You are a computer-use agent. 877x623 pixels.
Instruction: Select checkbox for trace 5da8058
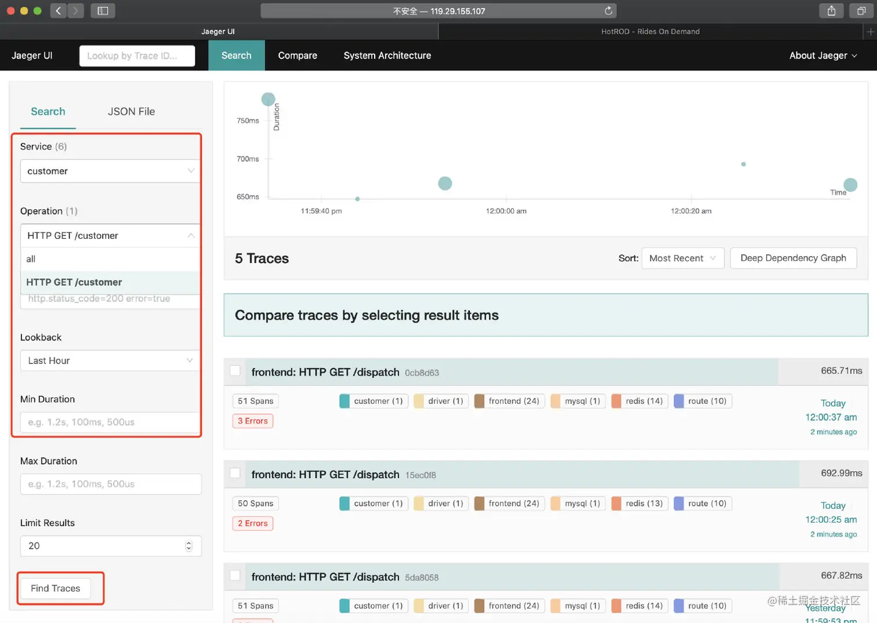click(235, 575)
